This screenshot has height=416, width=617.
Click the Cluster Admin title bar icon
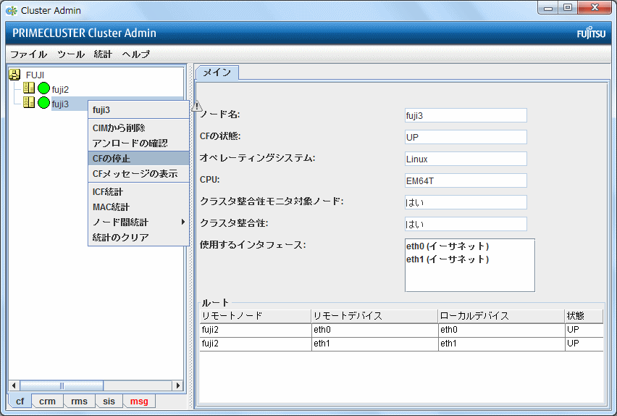click(12, 11)
